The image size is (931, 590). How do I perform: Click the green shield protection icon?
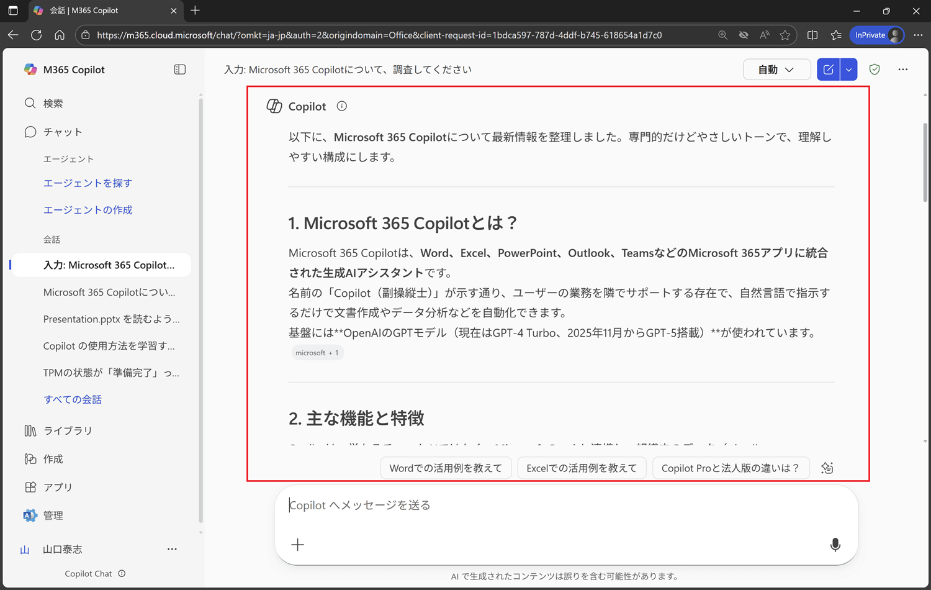tap(875, 70)
